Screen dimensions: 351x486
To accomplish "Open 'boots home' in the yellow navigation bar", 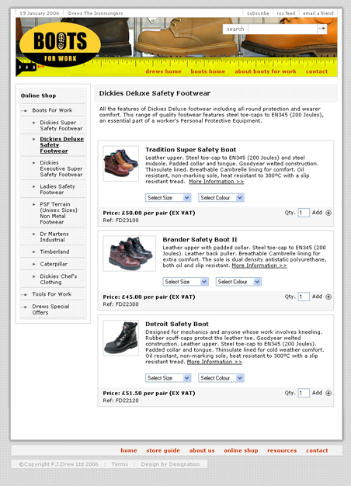I will 208,71.
